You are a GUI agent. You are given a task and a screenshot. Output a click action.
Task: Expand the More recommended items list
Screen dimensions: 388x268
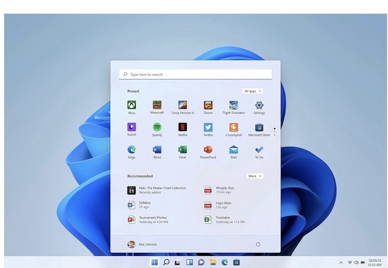coord(255,176)
